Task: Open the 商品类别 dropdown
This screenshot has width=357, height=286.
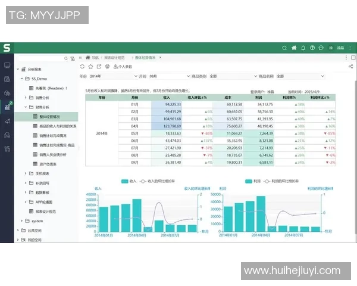Action: (231, 76)
